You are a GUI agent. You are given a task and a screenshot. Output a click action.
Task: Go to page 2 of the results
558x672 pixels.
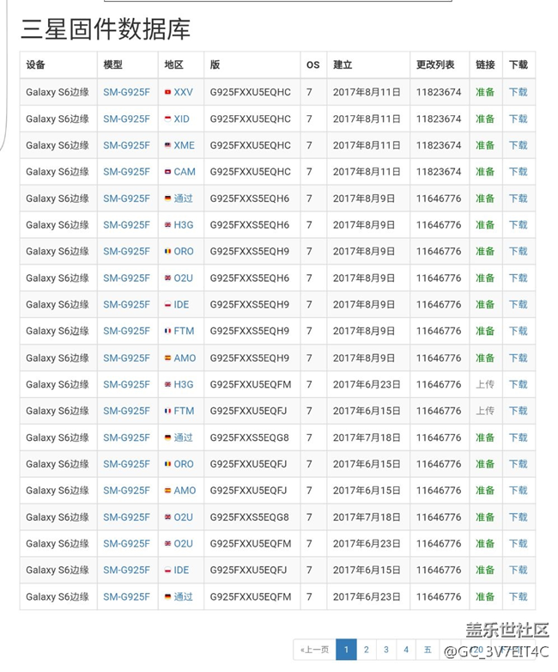tap(367, 650)
